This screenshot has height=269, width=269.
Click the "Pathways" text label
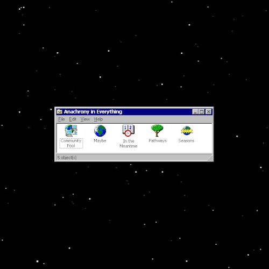(x=158, y=141)
